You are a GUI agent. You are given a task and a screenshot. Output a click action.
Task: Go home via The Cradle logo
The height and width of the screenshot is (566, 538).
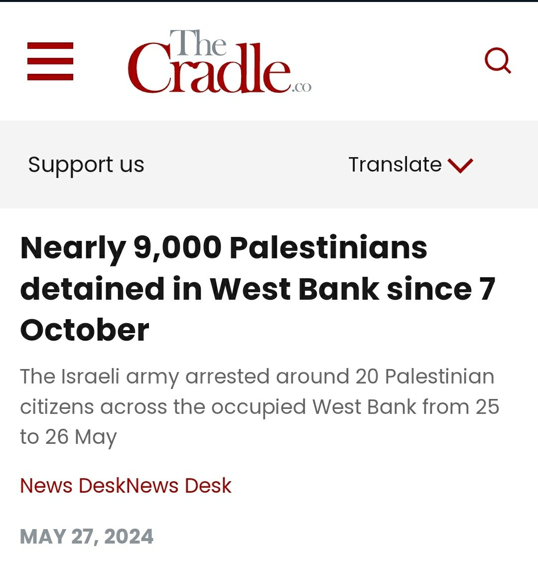(219, 61)
